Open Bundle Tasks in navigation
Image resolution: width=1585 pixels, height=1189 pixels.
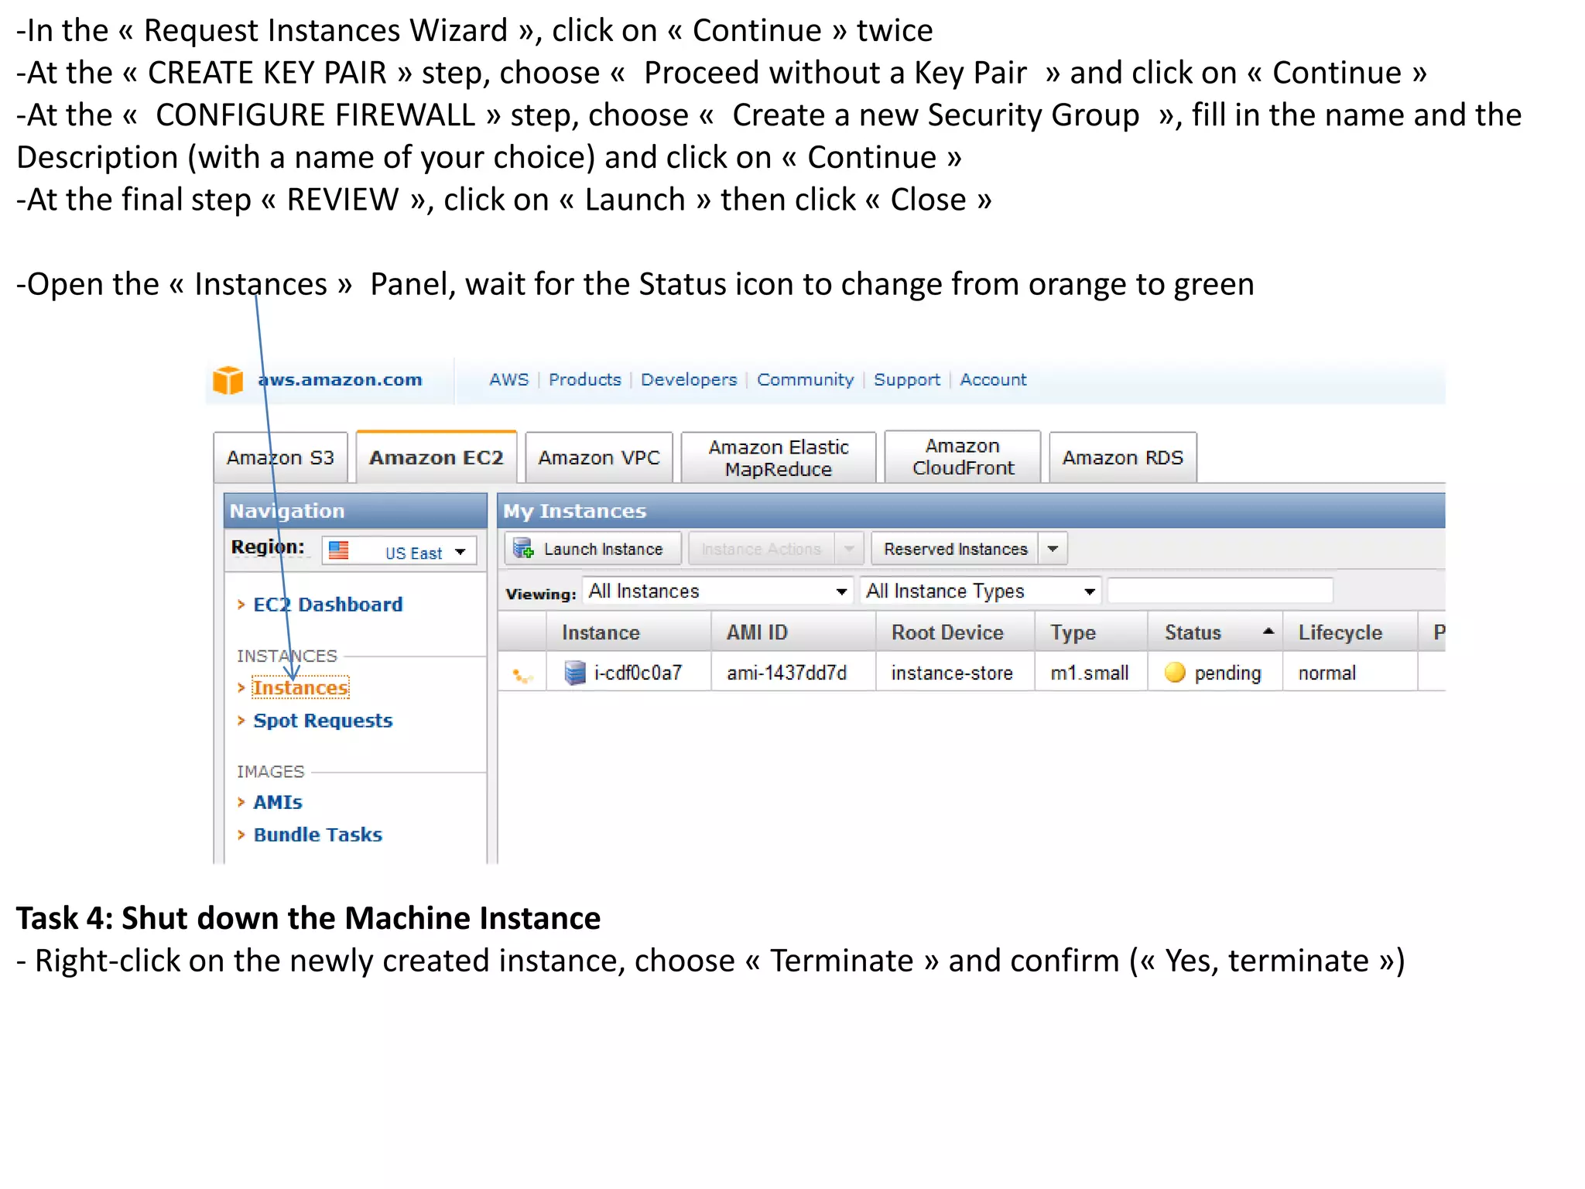click(x=318, y=834)
